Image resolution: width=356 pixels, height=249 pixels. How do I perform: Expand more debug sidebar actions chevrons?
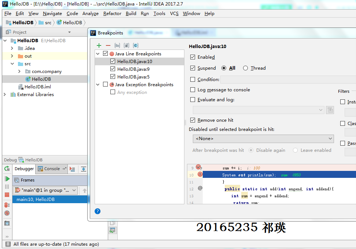pyautogui.click(x=7, y=237)
